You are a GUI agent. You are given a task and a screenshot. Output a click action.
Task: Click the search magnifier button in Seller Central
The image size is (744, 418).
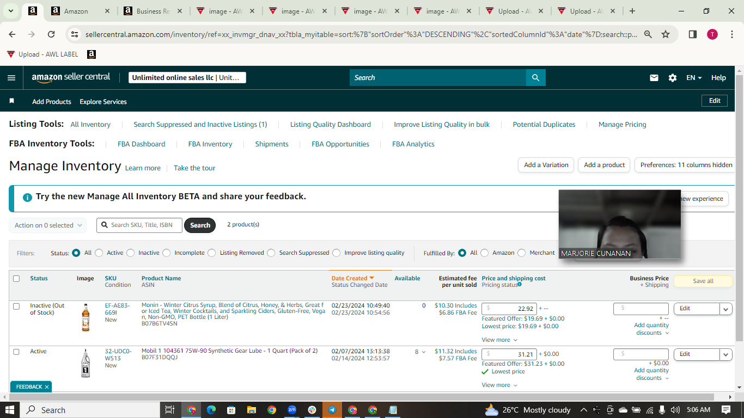[536, 77]
